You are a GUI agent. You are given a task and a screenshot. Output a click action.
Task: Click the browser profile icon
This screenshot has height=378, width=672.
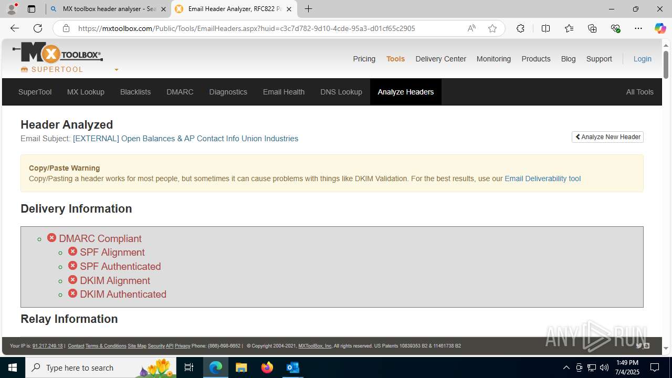click(x=12, y=9)
